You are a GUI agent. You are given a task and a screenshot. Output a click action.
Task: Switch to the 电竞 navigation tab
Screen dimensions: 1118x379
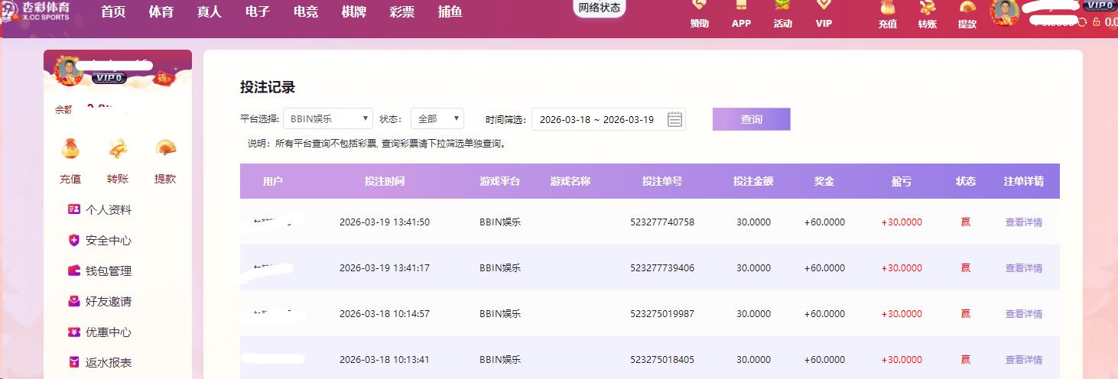click(x=306, y=12)
